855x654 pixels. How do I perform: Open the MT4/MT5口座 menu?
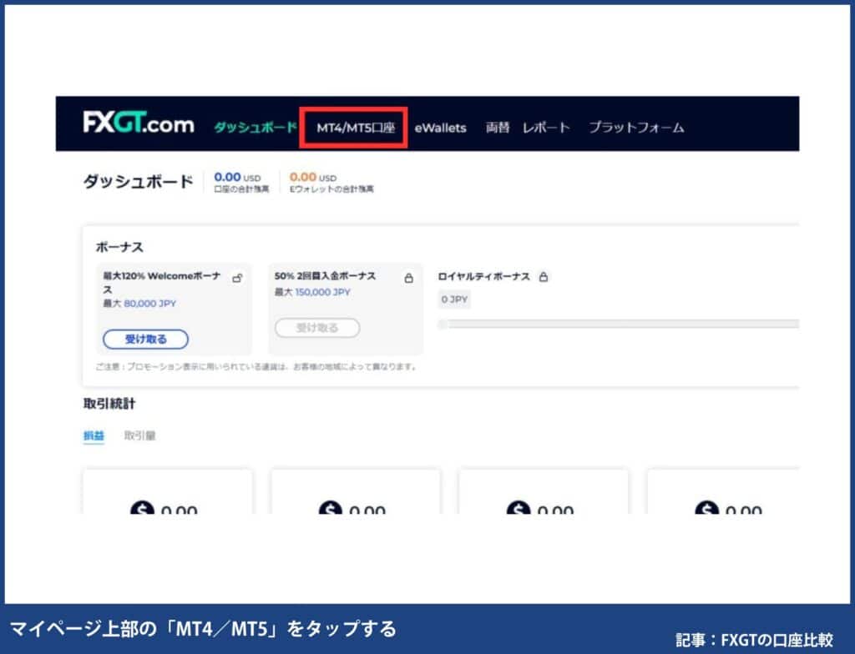tap(356, 128)
